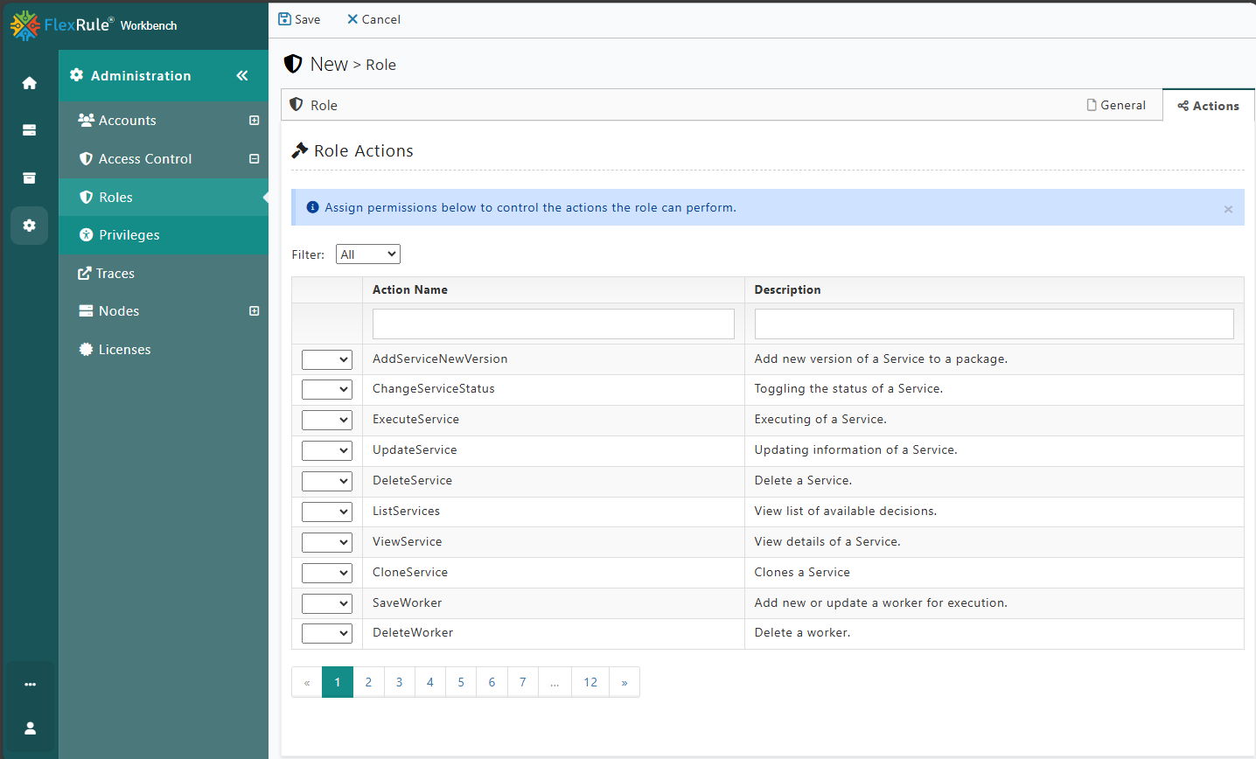Expand the Nodes tree node
Image resolution: width=1256 pixels, height=759 pixels.
[255, 311]
